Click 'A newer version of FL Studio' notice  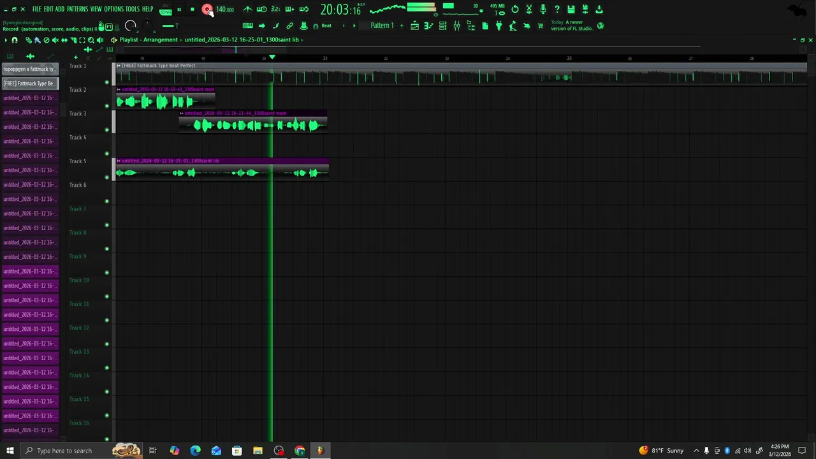coord(572,25)
